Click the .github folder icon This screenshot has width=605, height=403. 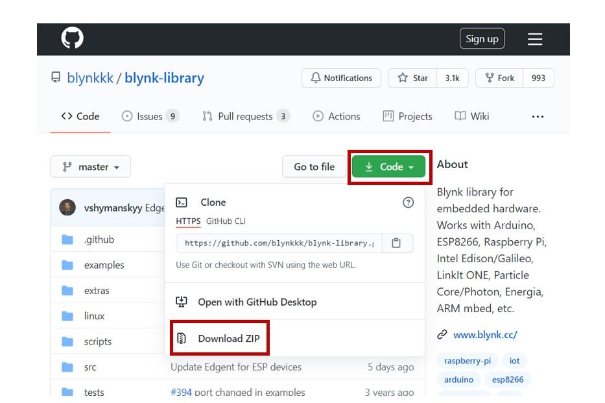(67, 239)
